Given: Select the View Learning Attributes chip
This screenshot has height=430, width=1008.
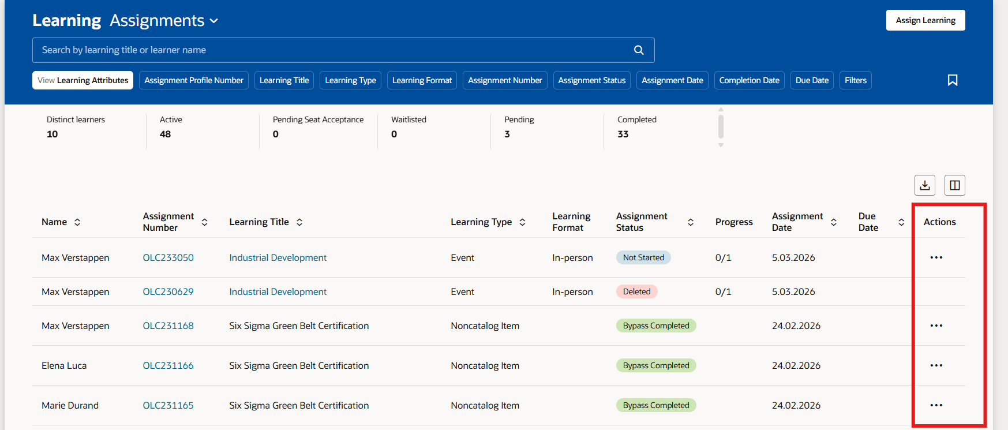Looking at the screenshot, I should (x=83, y=80).
